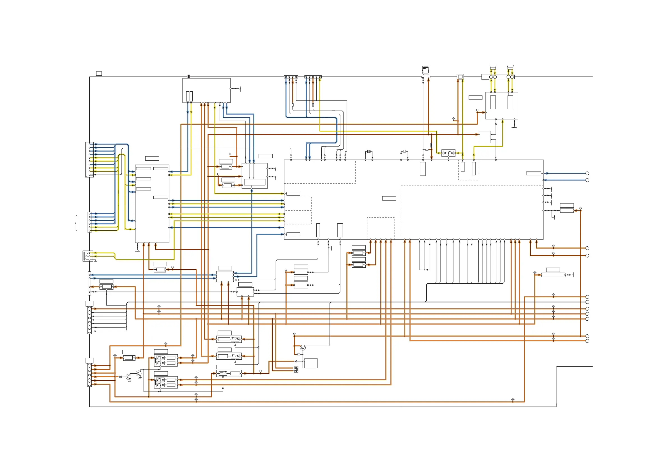Select the left crystal oscillator symbol above main IC

(368, 152)
